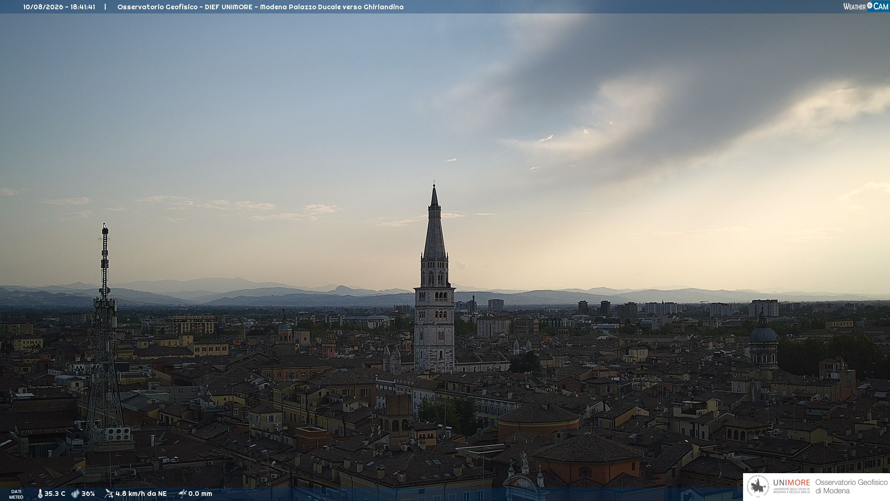Click the DATI METEO label
This screenshot has width=890, height=501.
pos(16,495)
